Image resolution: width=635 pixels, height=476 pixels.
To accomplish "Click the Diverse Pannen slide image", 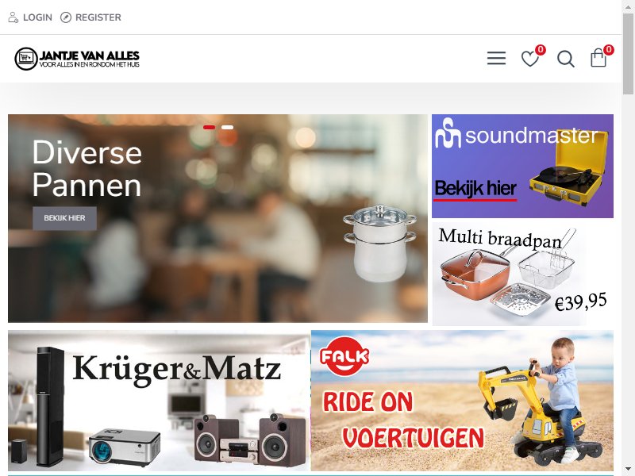I will point(217,219).
